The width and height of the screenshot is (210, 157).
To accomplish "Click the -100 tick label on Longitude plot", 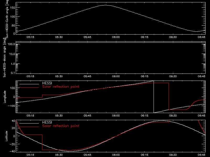I will (x=12, y=106).
